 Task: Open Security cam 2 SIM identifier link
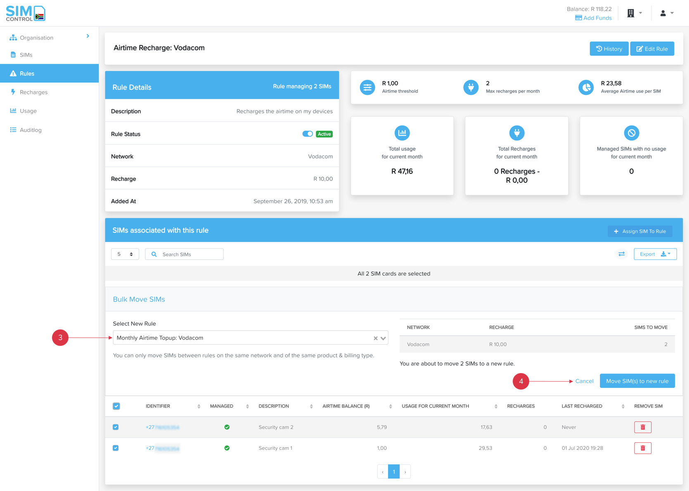(x=162, y=427)
